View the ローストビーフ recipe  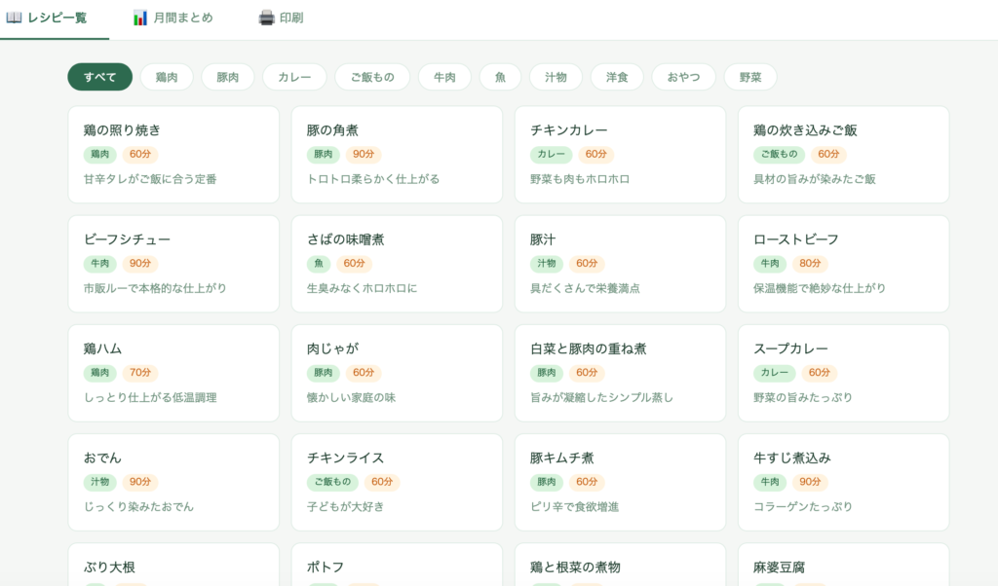pyautogui.click(x=843, y=264)
